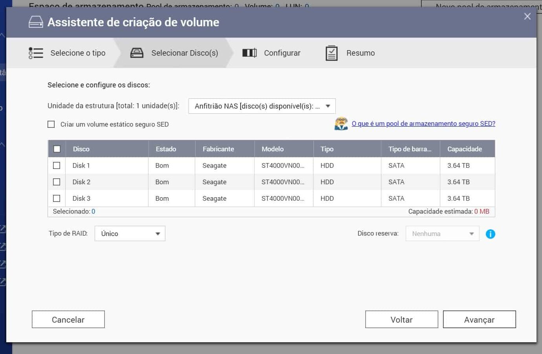Viewport: 542px width, 354px height.
Task: Click the list icon for Selecione o tipo
Action: pyautogui.click(x=36, y=53)
